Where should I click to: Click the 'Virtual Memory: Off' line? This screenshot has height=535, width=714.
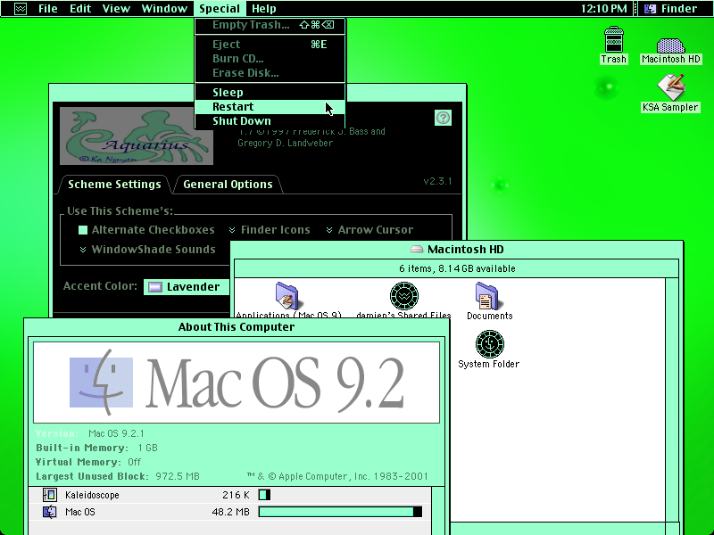click(x=88, y=462)
